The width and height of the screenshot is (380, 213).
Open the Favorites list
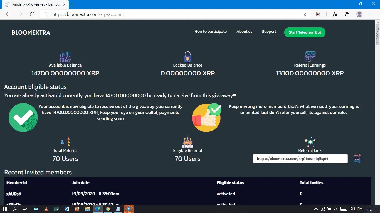click(334, 14)
